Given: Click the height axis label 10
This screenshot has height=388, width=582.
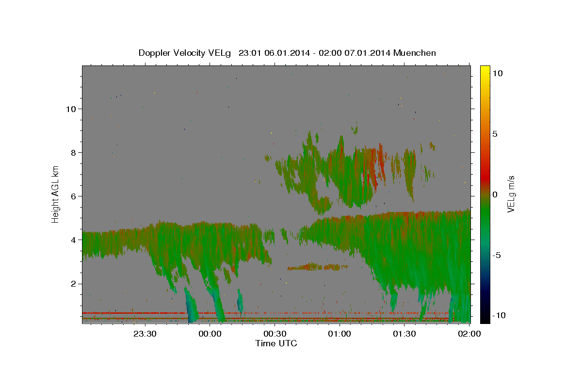Looking at the screenshot, I should pos(70,109).
